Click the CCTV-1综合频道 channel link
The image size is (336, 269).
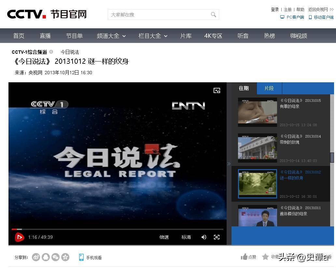pyautogui.click(x=29, y=52)
